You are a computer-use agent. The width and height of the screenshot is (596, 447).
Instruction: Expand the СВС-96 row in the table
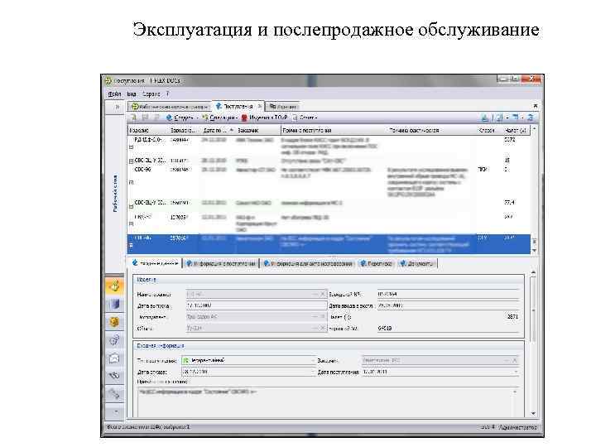tap(131, 182)
